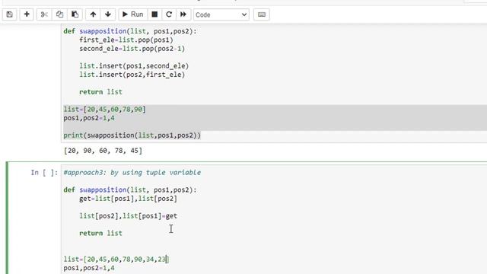Open command palette keyboard icon
The height and width of the screenshot is (274, 487).
[262, 14]
